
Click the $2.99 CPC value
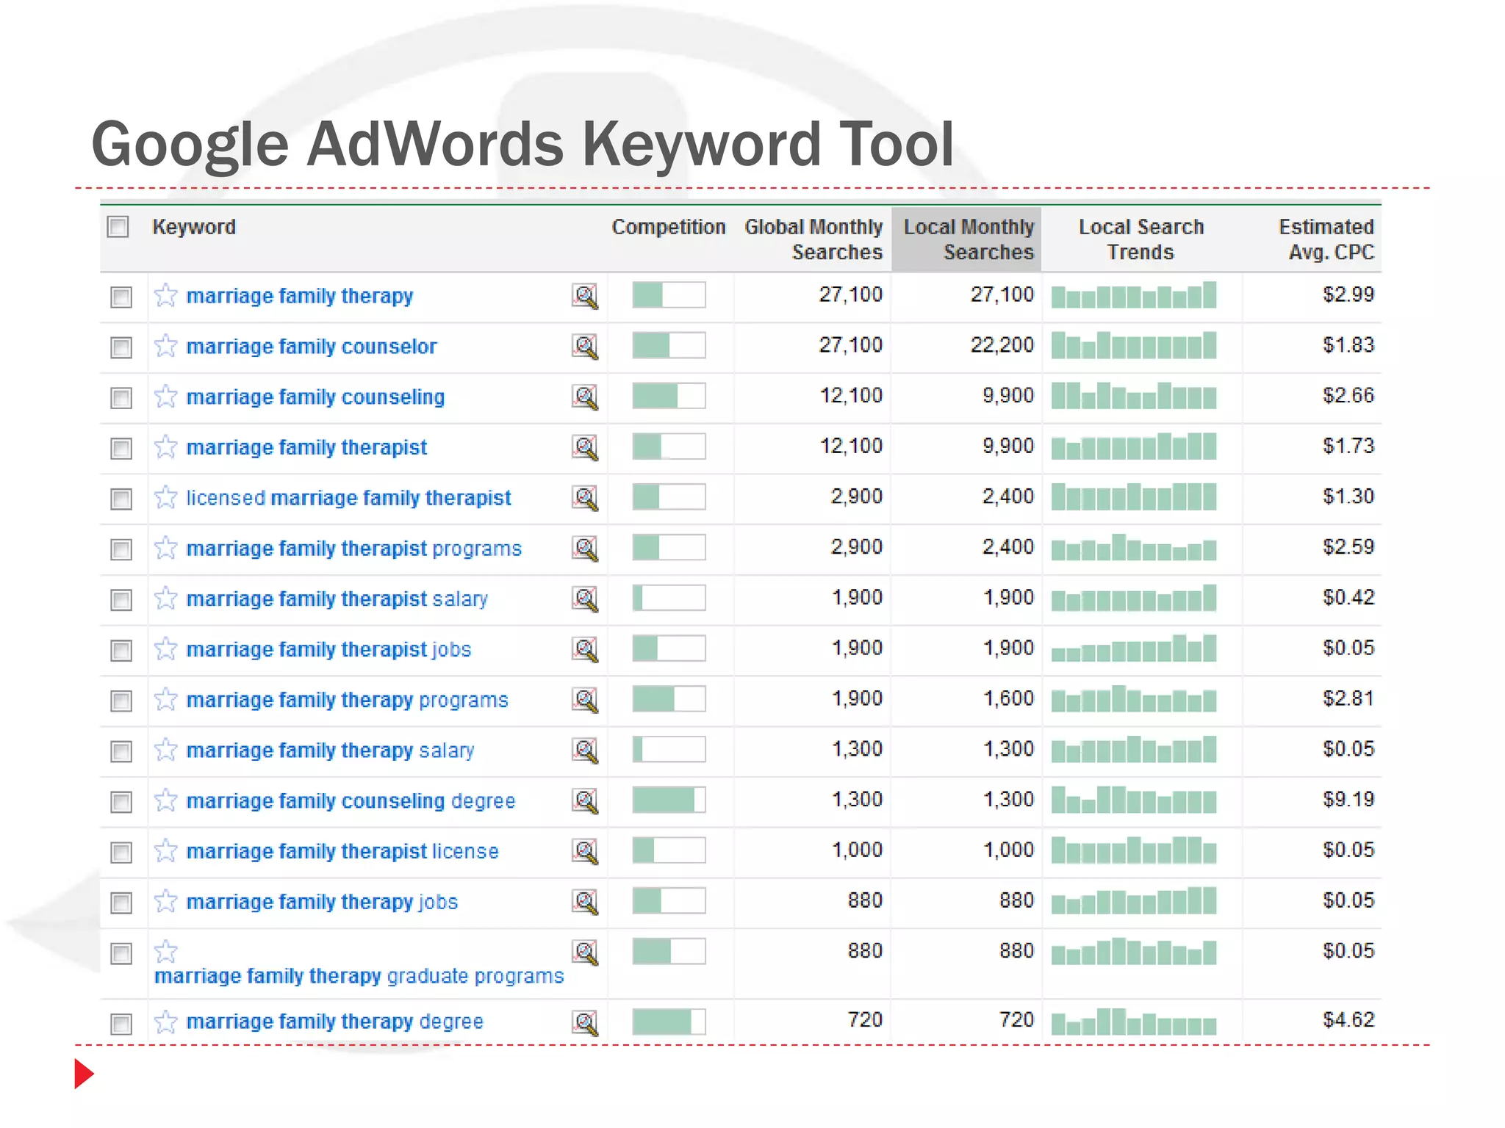(x=1348, y=294)
